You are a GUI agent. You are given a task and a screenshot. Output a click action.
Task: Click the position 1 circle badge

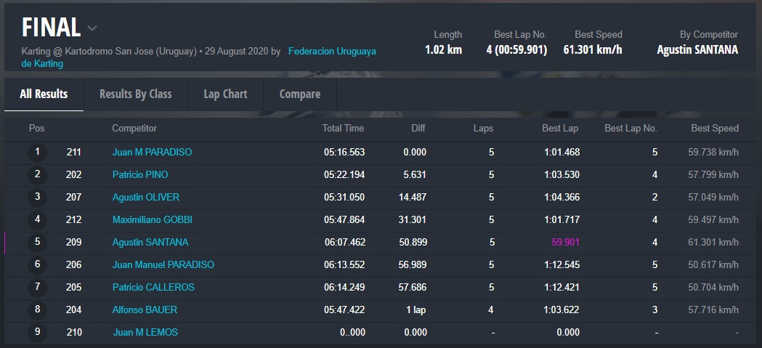[37, 153]
